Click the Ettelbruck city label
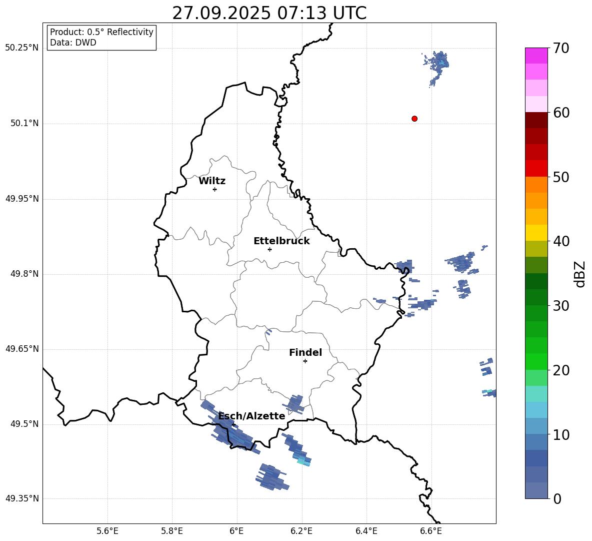Viewport: 592px width, 541px height. tap(281, 241)
